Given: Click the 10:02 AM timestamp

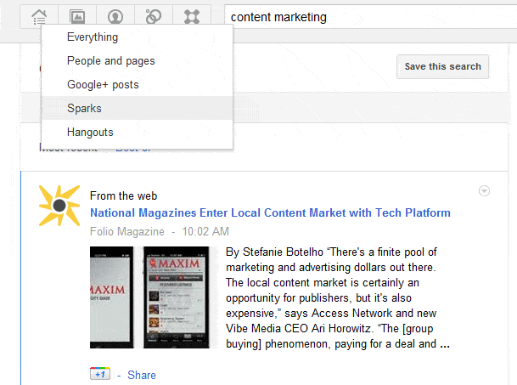Looking at the screenshot, I should [205, 231].
